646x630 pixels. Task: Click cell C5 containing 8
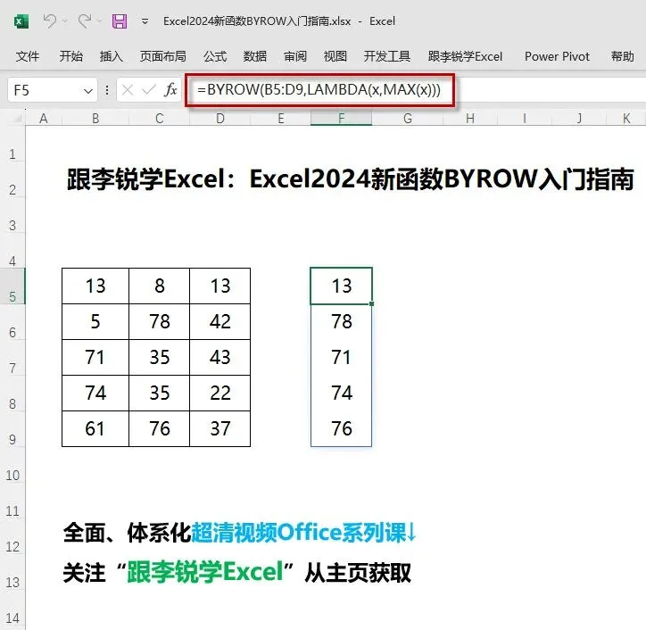[x=160, y=286]
